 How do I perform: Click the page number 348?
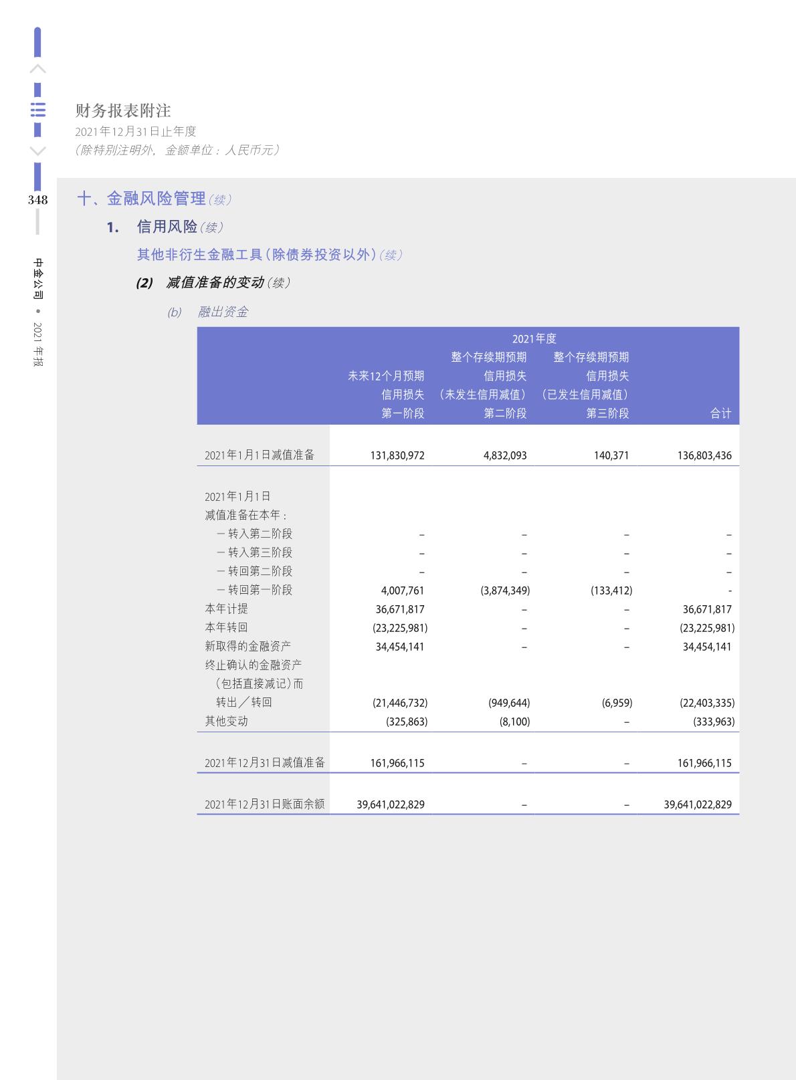click(x=37, y=200)
